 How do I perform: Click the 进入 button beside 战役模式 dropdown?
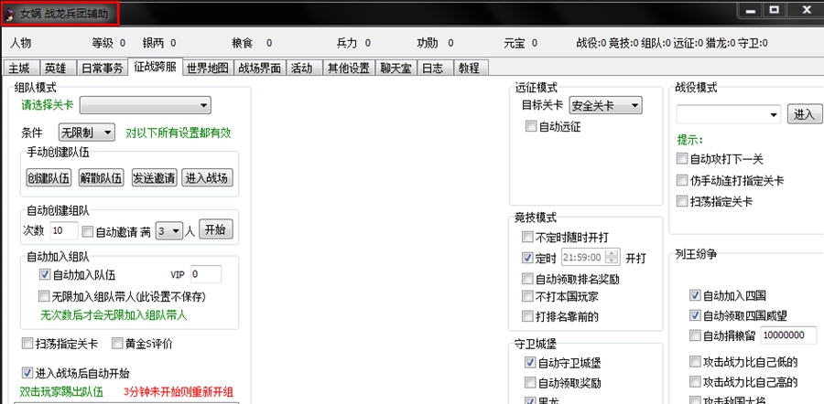pyautogui.click(x=804, y=114)
